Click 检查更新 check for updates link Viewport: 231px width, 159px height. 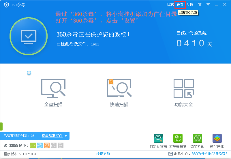coord(103,154)
